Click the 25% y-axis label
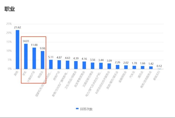The width and height of the screenshot is (175, 118). pos(9,24)
